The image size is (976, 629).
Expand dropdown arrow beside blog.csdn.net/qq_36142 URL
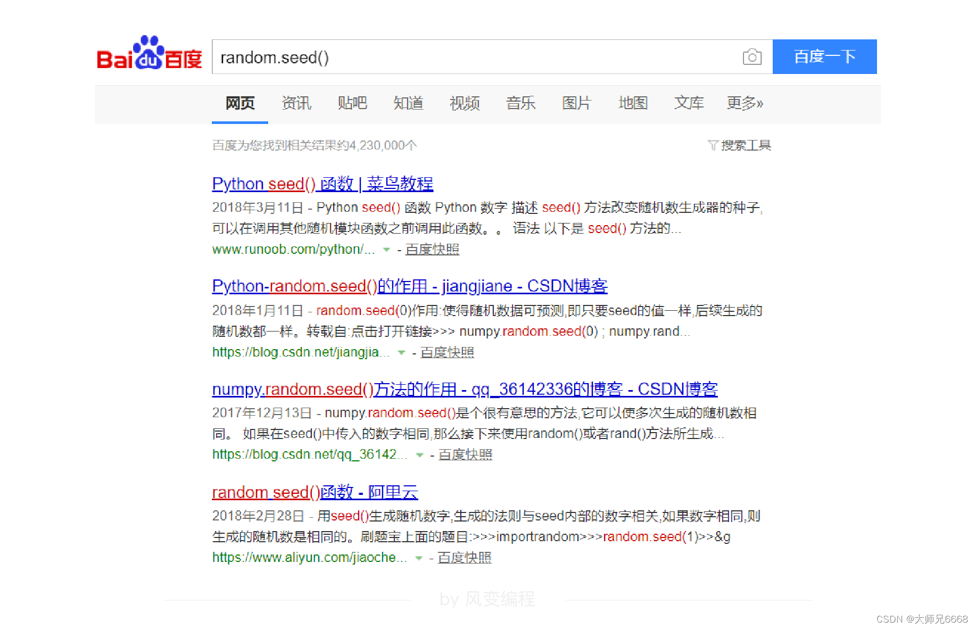click(x=419, y=455)
